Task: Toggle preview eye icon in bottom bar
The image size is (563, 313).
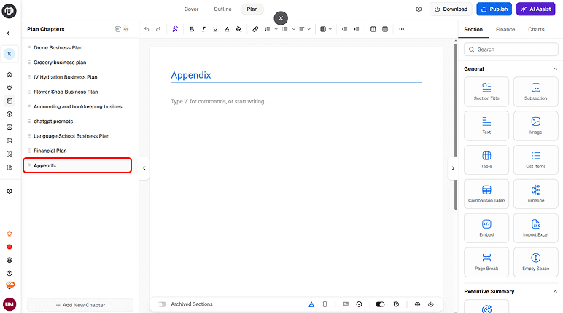Action: 417,304
